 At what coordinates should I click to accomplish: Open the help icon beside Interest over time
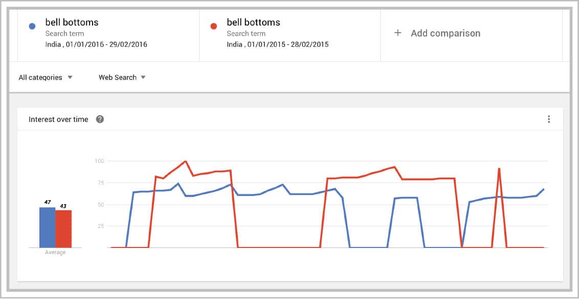pyautogui.click(x=100, y=119)
